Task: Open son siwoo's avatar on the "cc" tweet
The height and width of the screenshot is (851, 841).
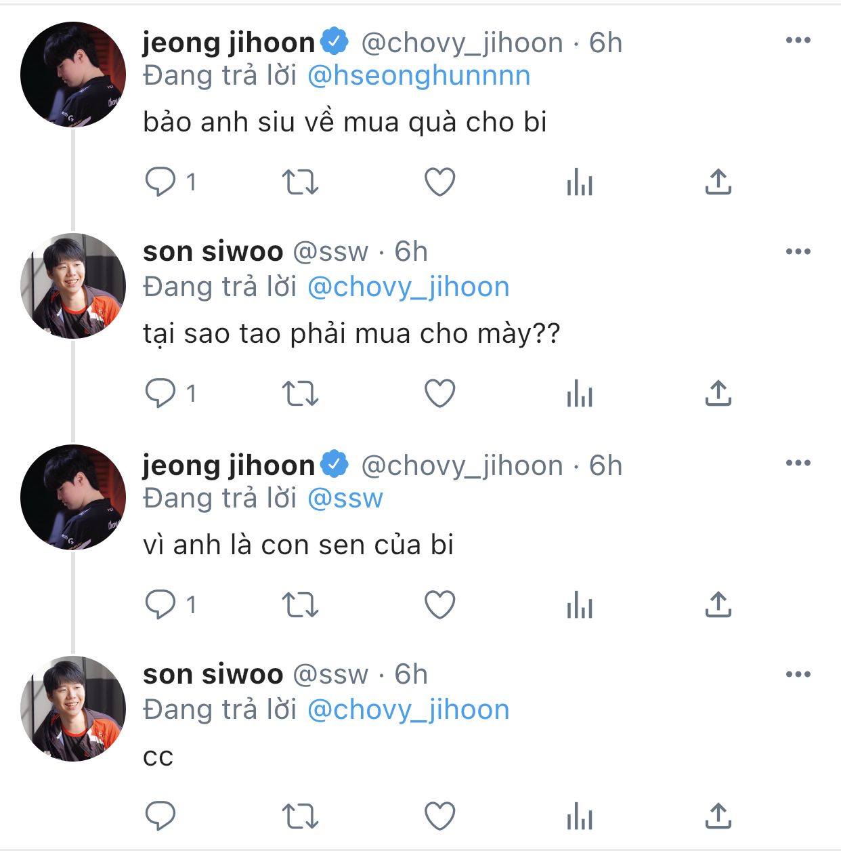Action: tap(73, 709)
